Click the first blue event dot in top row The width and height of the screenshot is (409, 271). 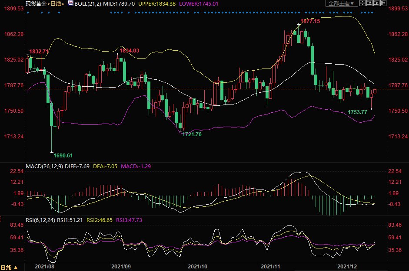click(27, 13)
